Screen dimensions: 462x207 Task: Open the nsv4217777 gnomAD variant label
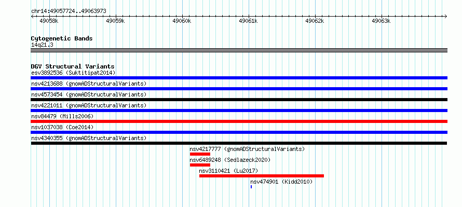tap(247, 149)
